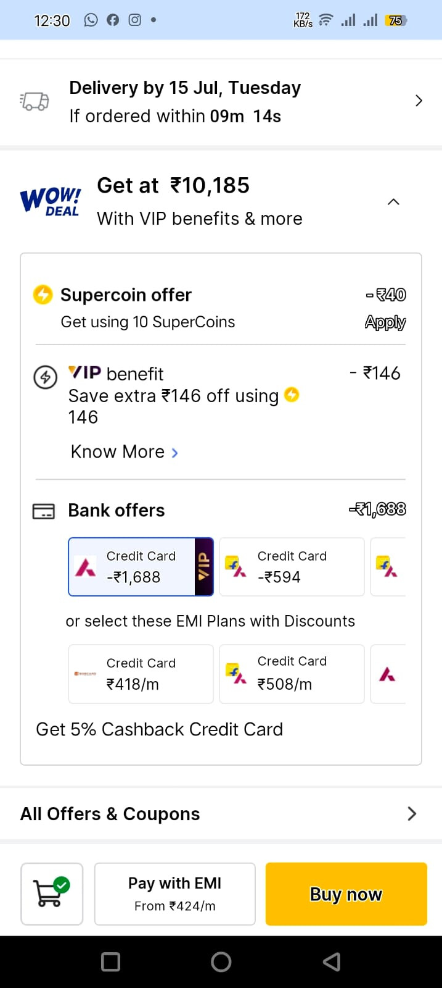Open WhatsApp notification in status bar
The width and height of the screenshot is (442, 988).
click(x=91, y=20)
